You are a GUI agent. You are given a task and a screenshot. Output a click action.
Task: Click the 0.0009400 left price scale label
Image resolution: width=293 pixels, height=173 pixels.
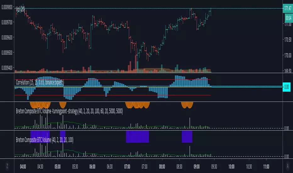tap(7, 68)
